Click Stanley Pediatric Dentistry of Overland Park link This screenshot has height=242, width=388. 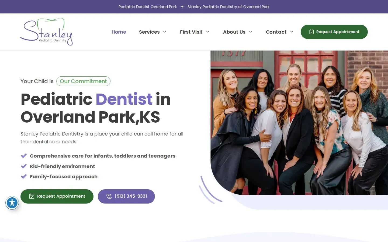[228, 7]
